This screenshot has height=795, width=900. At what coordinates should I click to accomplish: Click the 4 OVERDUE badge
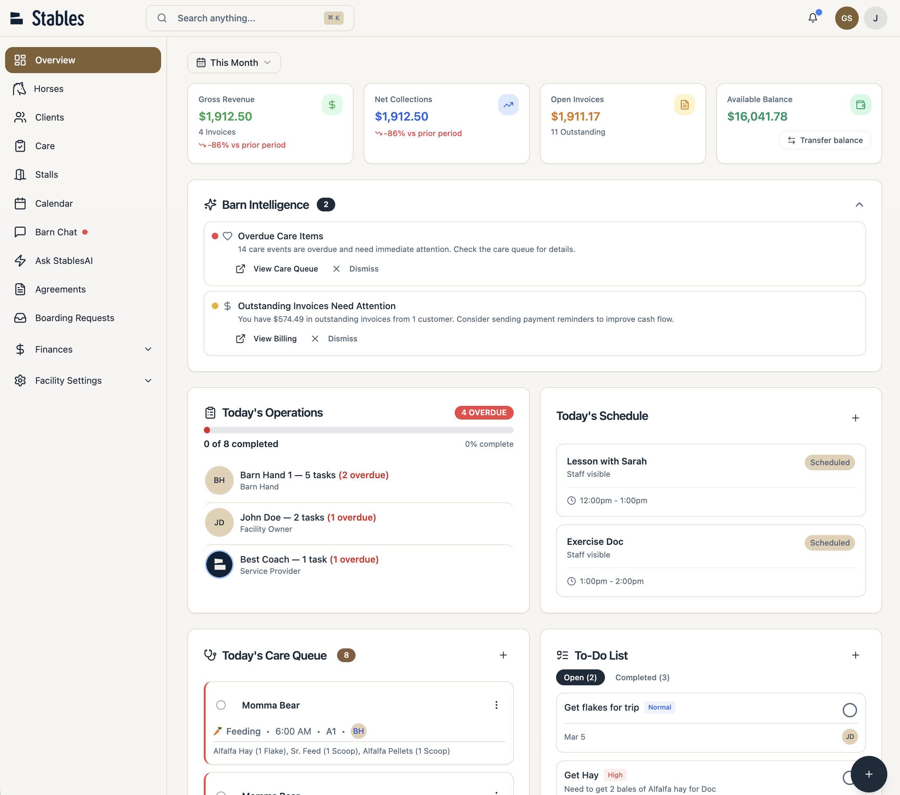click(483, 412)
